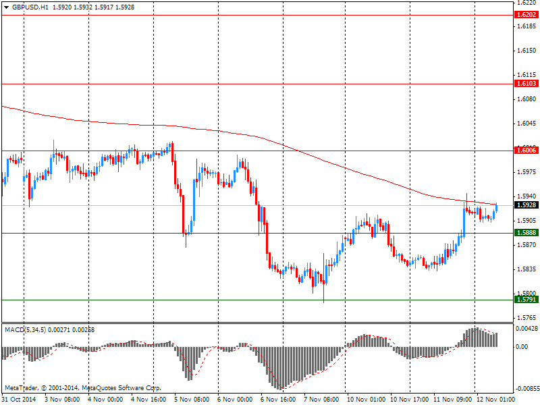Click the 10 Nov 01:00 time label

pyautogui.click(x=366, y=399)
